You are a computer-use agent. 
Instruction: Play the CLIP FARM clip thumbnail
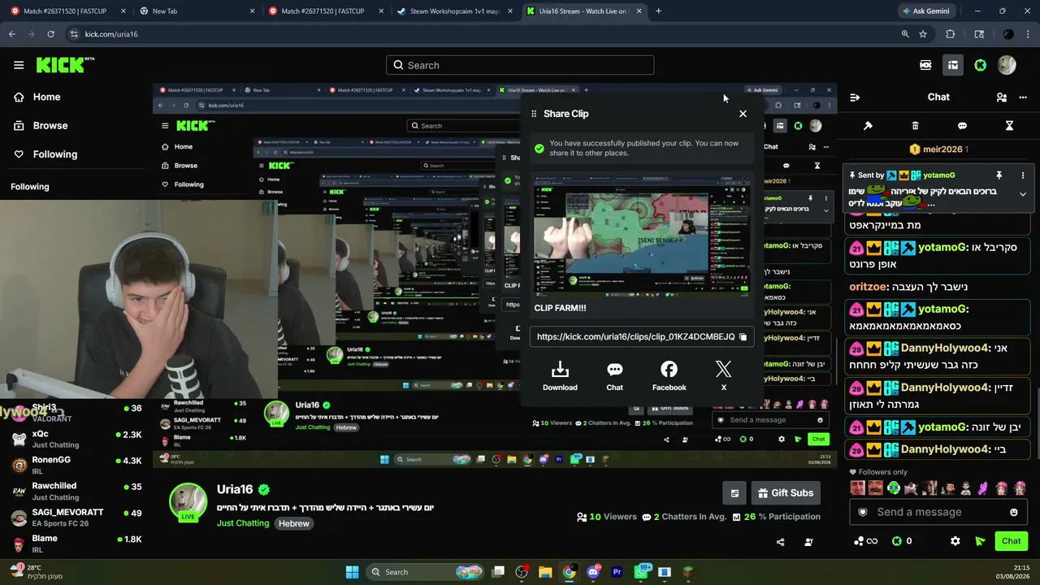coord(642,236)
